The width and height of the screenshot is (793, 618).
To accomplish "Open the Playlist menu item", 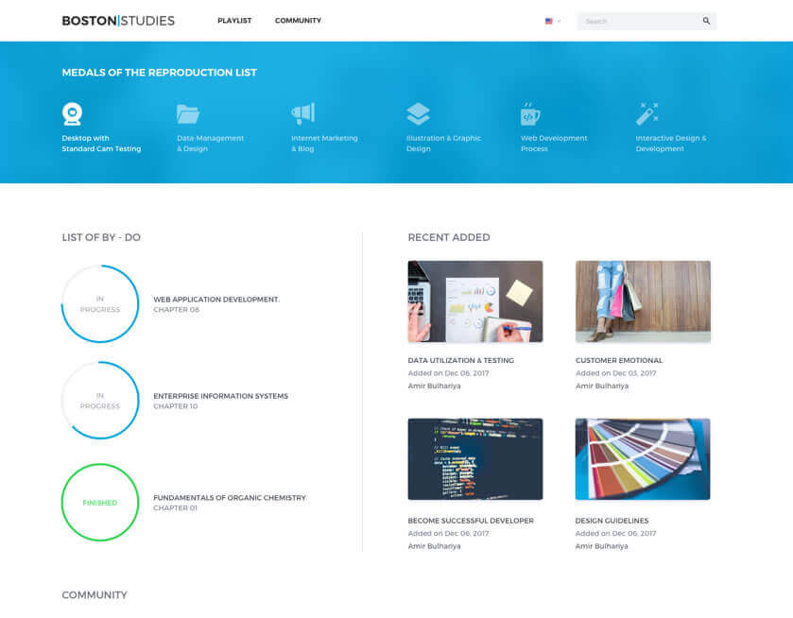I will (x=234, y=21).
